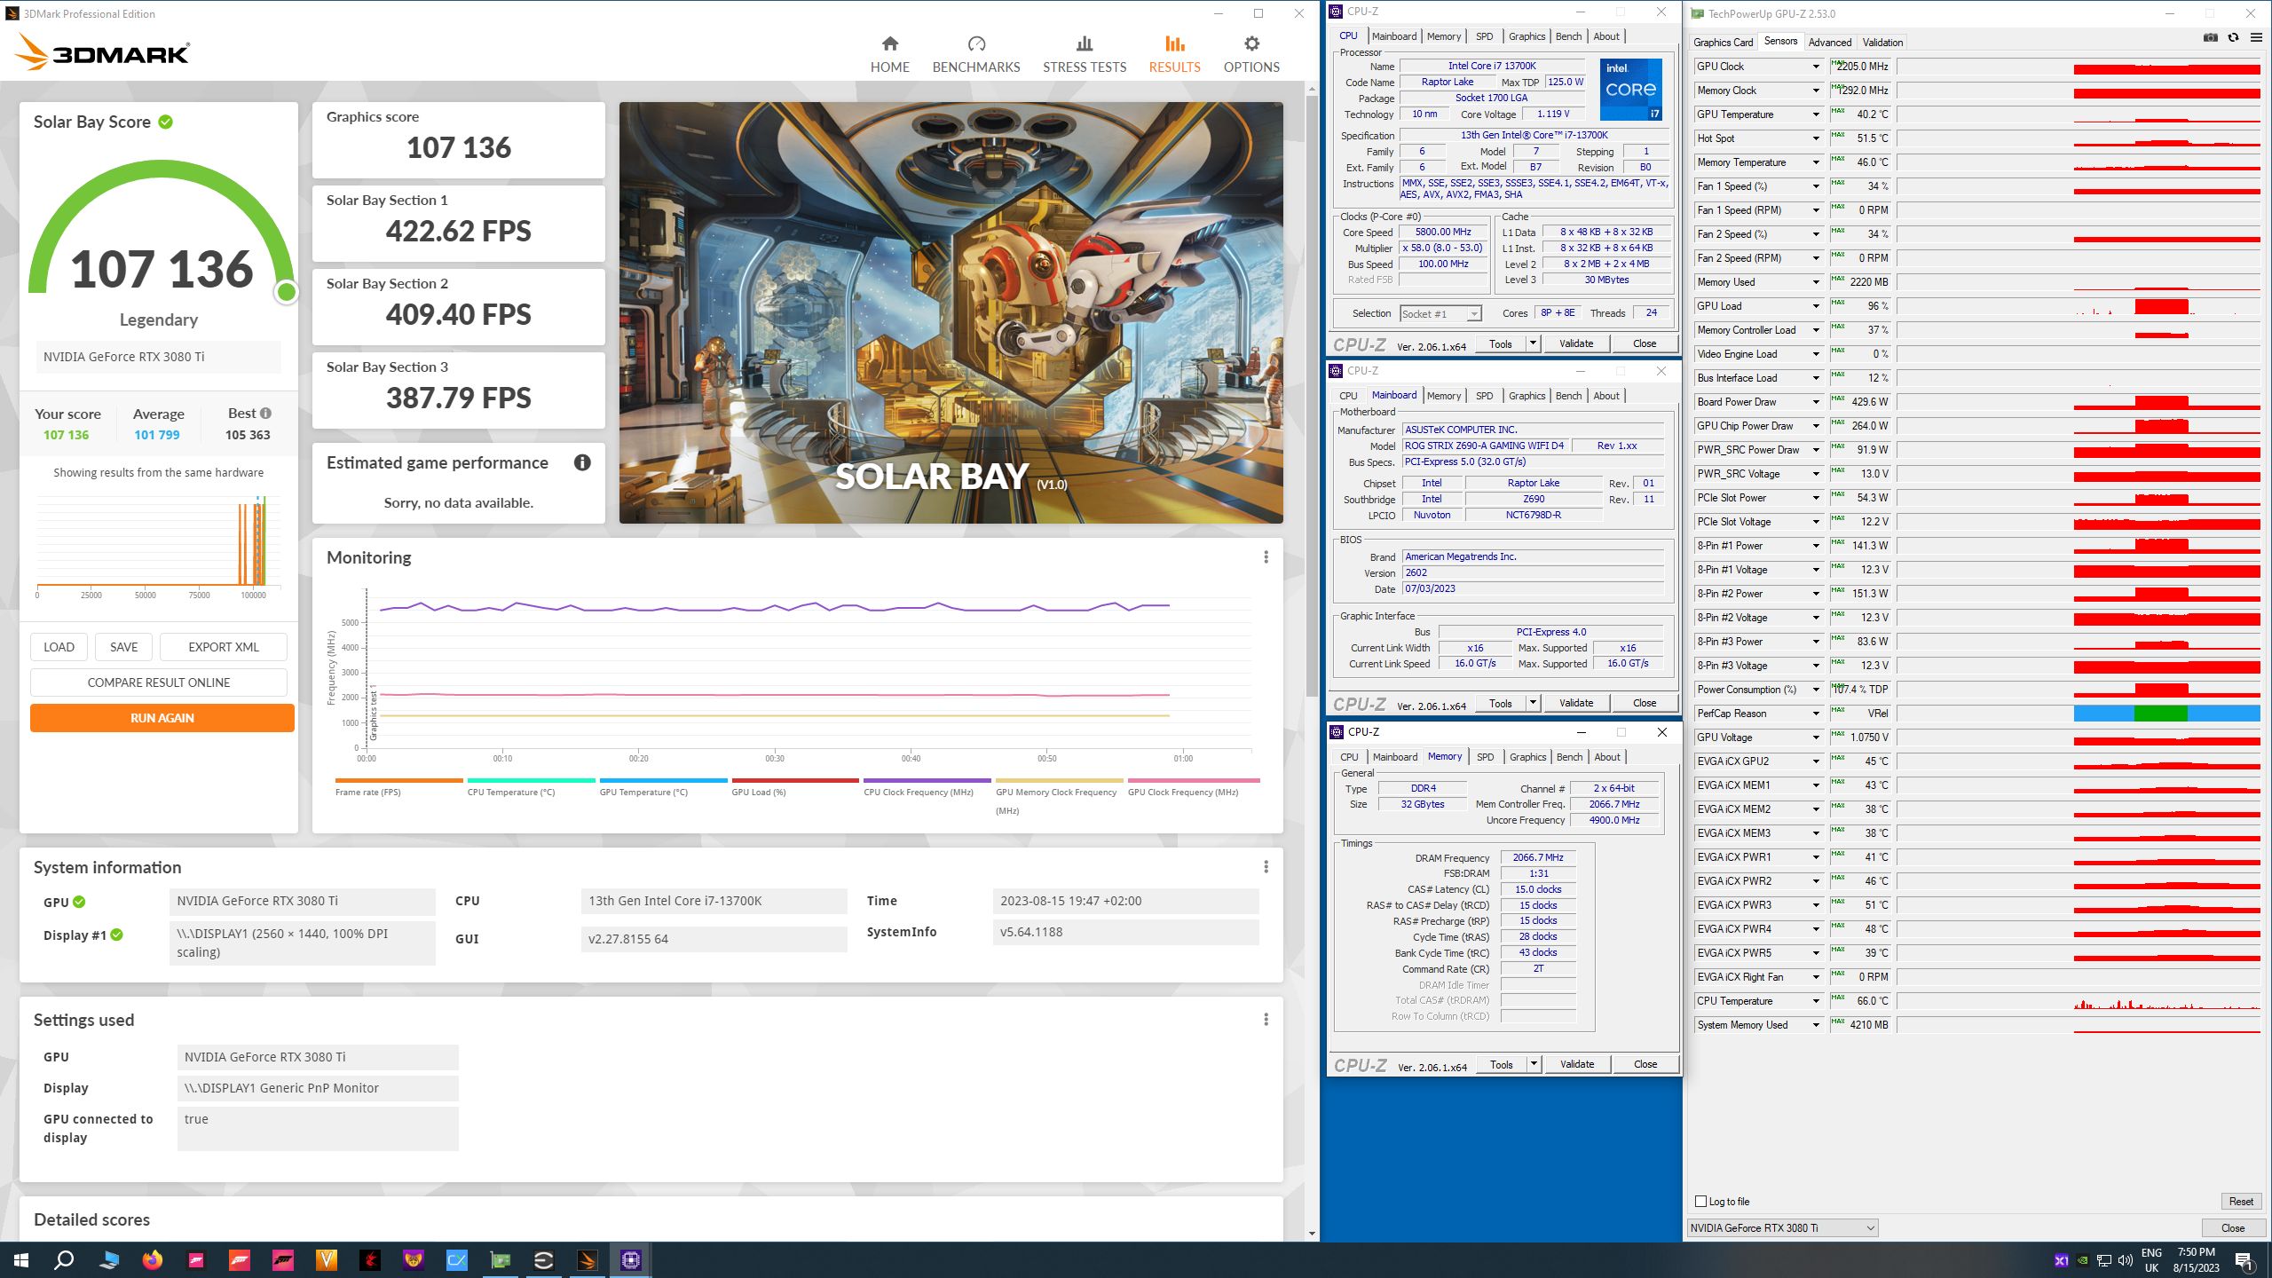
Task: Select the RESULTS nav item in 3DMark
Action: (x=1174, y=54)
